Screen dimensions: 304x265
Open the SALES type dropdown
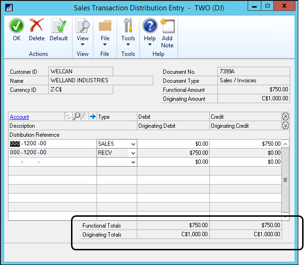click(133, 144)
